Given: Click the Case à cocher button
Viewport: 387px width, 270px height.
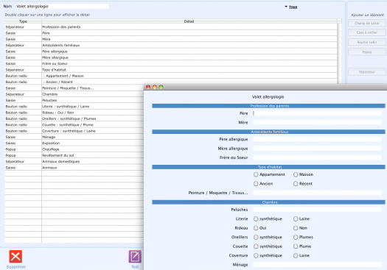Looking at the screenshot, I should [367, 32].
